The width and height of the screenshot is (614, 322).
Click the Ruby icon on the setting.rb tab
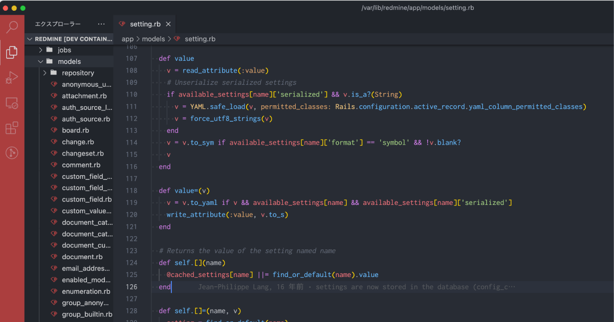coord(123,24)
